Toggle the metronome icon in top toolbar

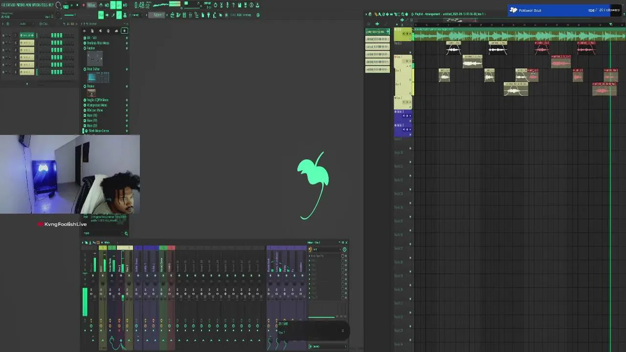pos(101,5)
